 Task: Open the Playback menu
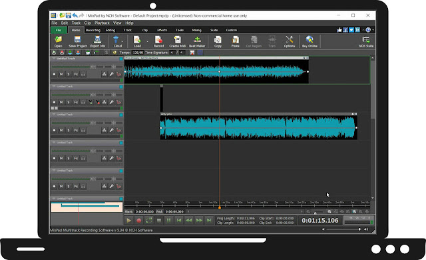pos(102,23)
